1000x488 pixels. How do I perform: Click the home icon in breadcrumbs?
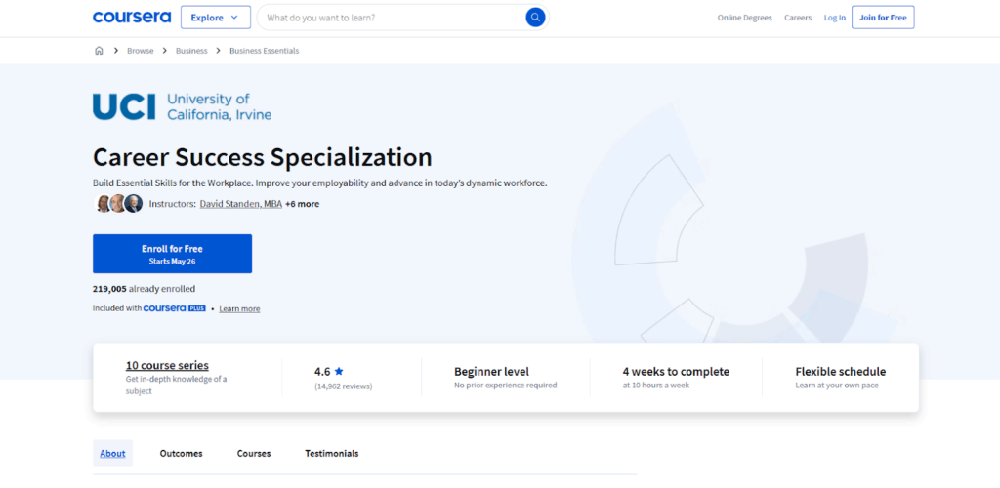click(x=99, y=51)
